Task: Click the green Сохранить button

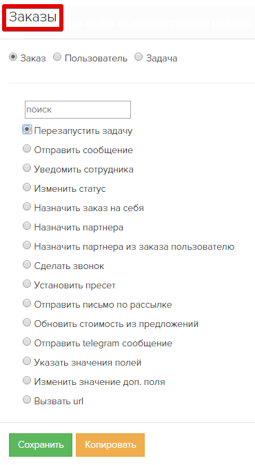Action: pyautogui.click(x=41, y=445)
